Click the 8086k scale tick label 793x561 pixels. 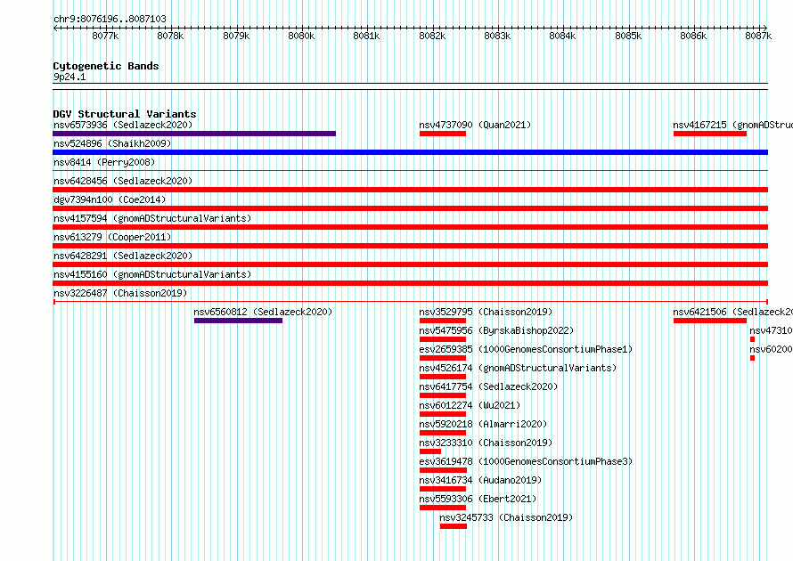693,36
